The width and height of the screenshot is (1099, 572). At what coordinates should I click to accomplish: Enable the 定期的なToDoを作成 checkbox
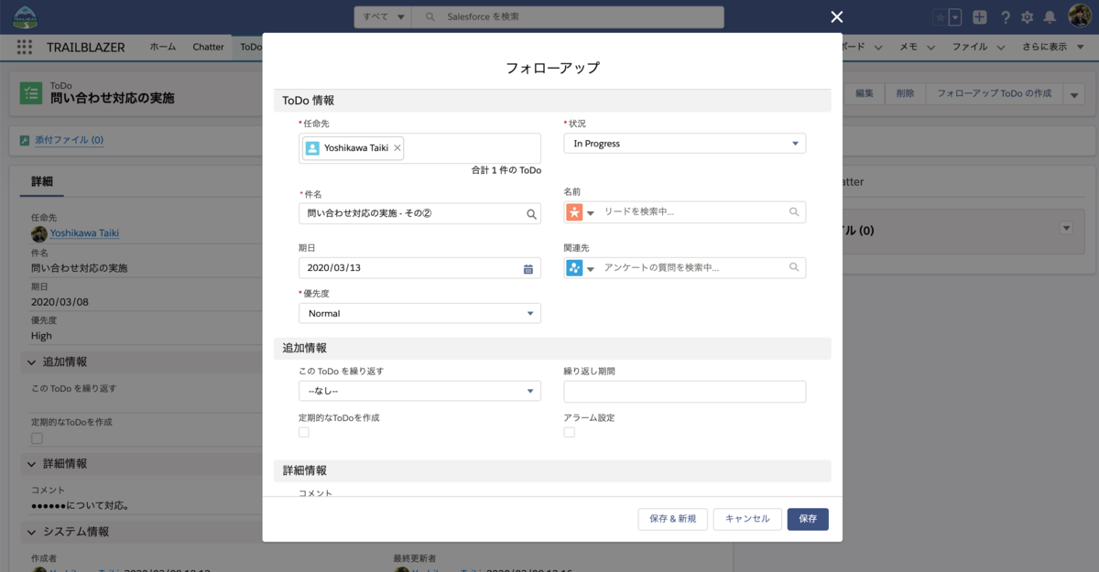(303, 430)
